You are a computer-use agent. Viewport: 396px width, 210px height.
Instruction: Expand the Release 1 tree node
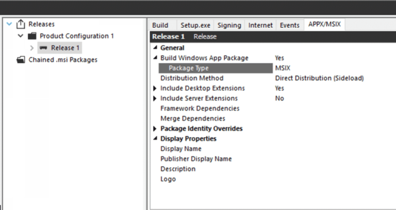(x=32, y=48)
